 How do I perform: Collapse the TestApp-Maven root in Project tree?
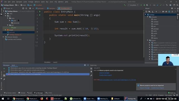(x=4, y=11)
